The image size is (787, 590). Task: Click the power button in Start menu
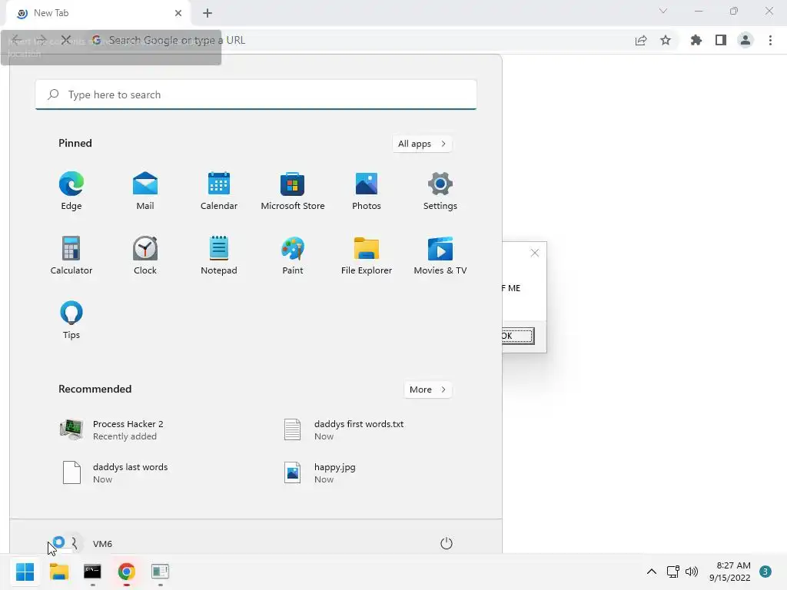coord(447,543)
